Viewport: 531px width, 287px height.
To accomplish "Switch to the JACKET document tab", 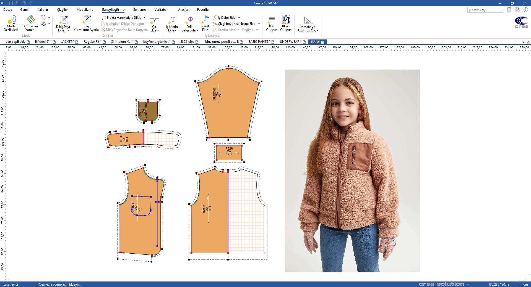I will click(x=67, y=42).
